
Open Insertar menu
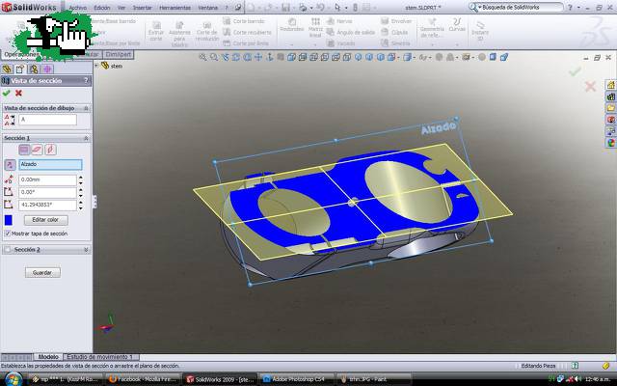[x=142, y=8]
